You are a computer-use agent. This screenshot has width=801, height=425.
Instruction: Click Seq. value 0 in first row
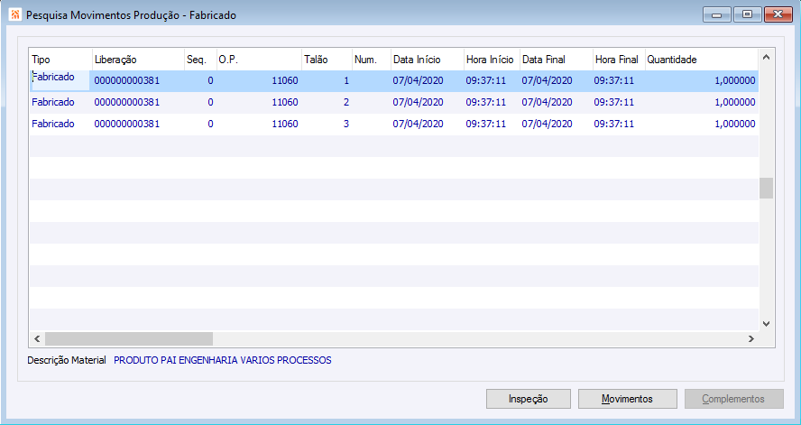pos(210,80)
